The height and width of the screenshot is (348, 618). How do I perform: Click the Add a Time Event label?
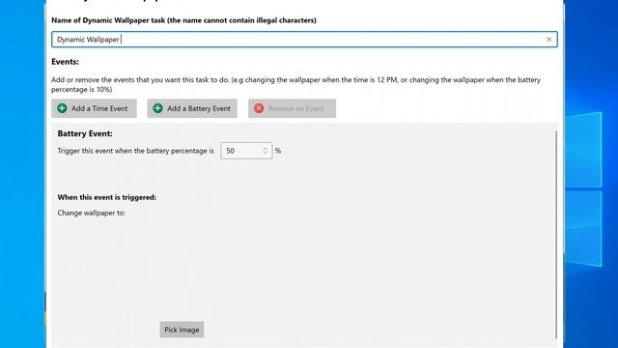[x=99, y=108]
